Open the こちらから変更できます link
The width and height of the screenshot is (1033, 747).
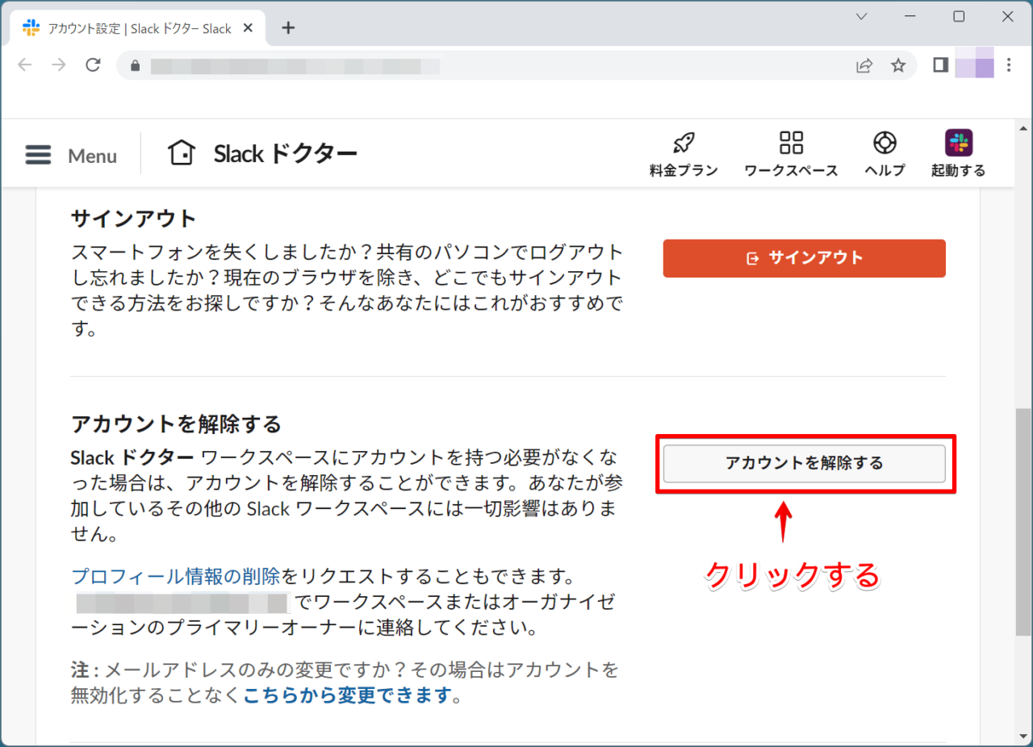[x=347, y=695]
